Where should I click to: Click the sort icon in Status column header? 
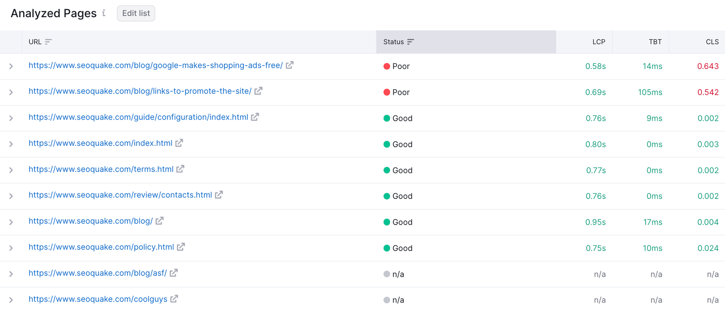(x=411, y=42)
